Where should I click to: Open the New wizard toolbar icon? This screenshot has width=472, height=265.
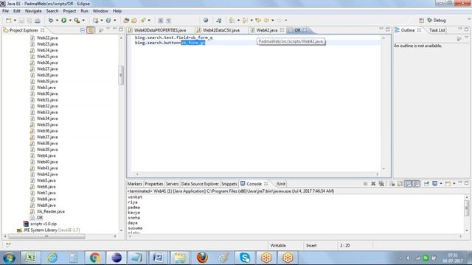pos(8,21)
